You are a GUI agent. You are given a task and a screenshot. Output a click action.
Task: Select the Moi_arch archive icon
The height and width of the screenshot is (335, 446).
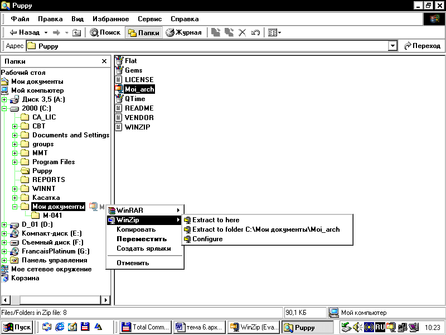pyautogui.click(x=119, y=89)
